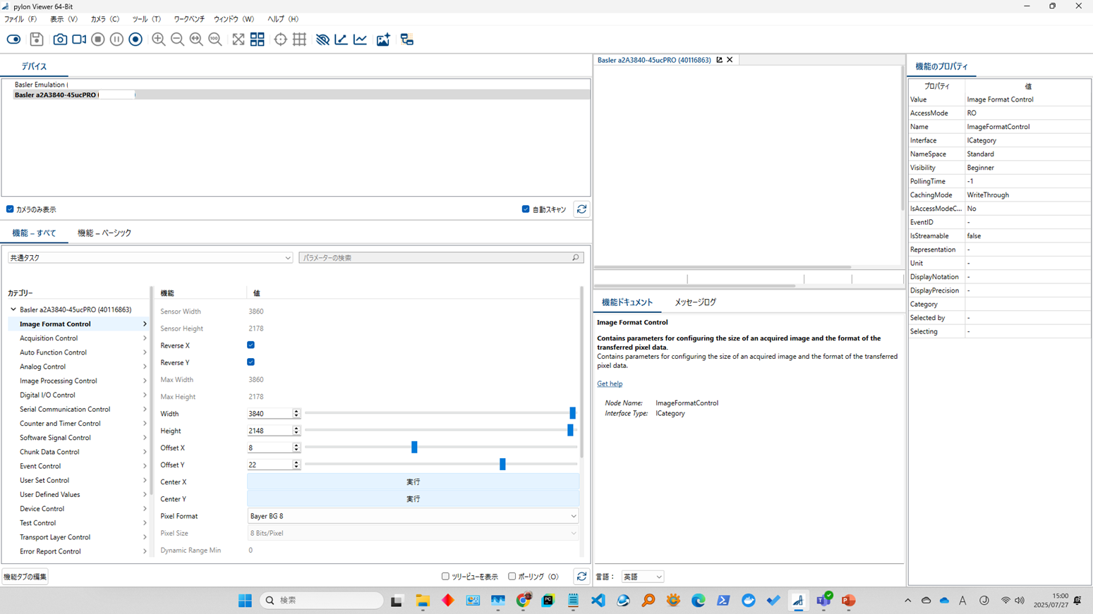The image size is (1093, 614).
Task: Open the カメラ menu
Action: pos(104,19)
